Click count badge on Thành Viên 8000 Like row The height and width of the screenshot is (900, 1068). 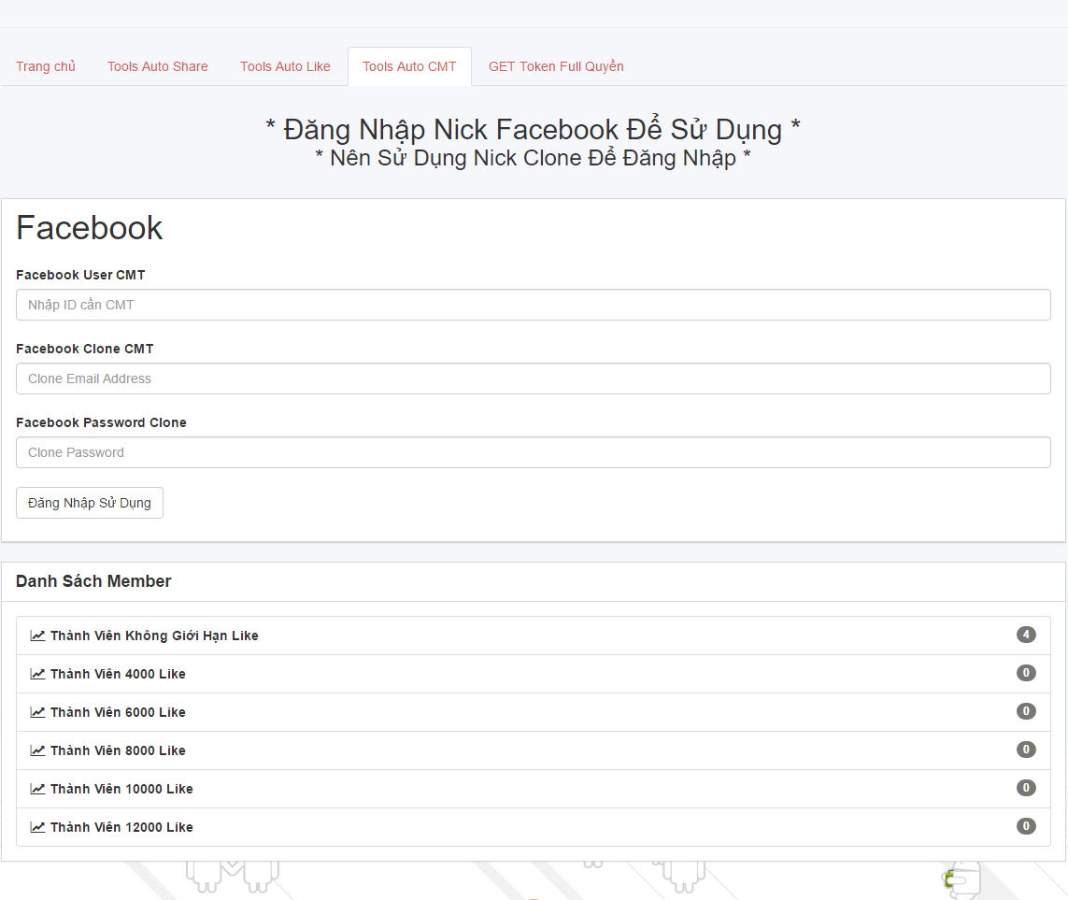point(1026,750)
